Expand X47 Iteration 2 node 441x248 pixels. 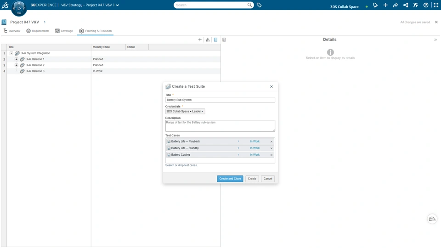point(17,65)
